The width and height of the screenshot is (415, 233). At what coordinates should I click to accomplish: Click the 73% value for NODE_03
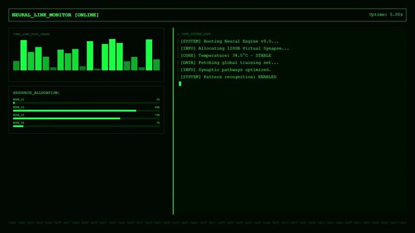point(157,115)
